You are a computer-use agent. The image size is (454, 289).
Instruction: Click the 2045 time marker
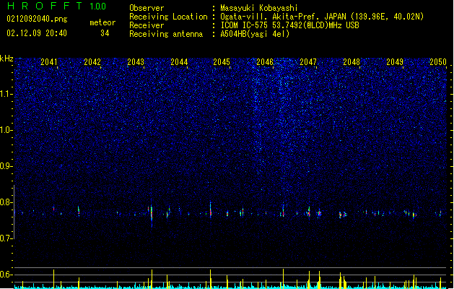[x=222, y=62]
